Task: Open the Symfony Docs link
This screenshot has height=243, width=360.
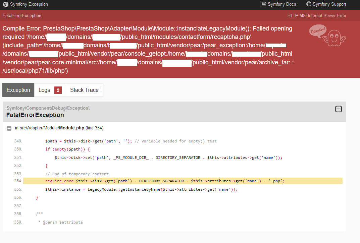Action: (279, 4)
